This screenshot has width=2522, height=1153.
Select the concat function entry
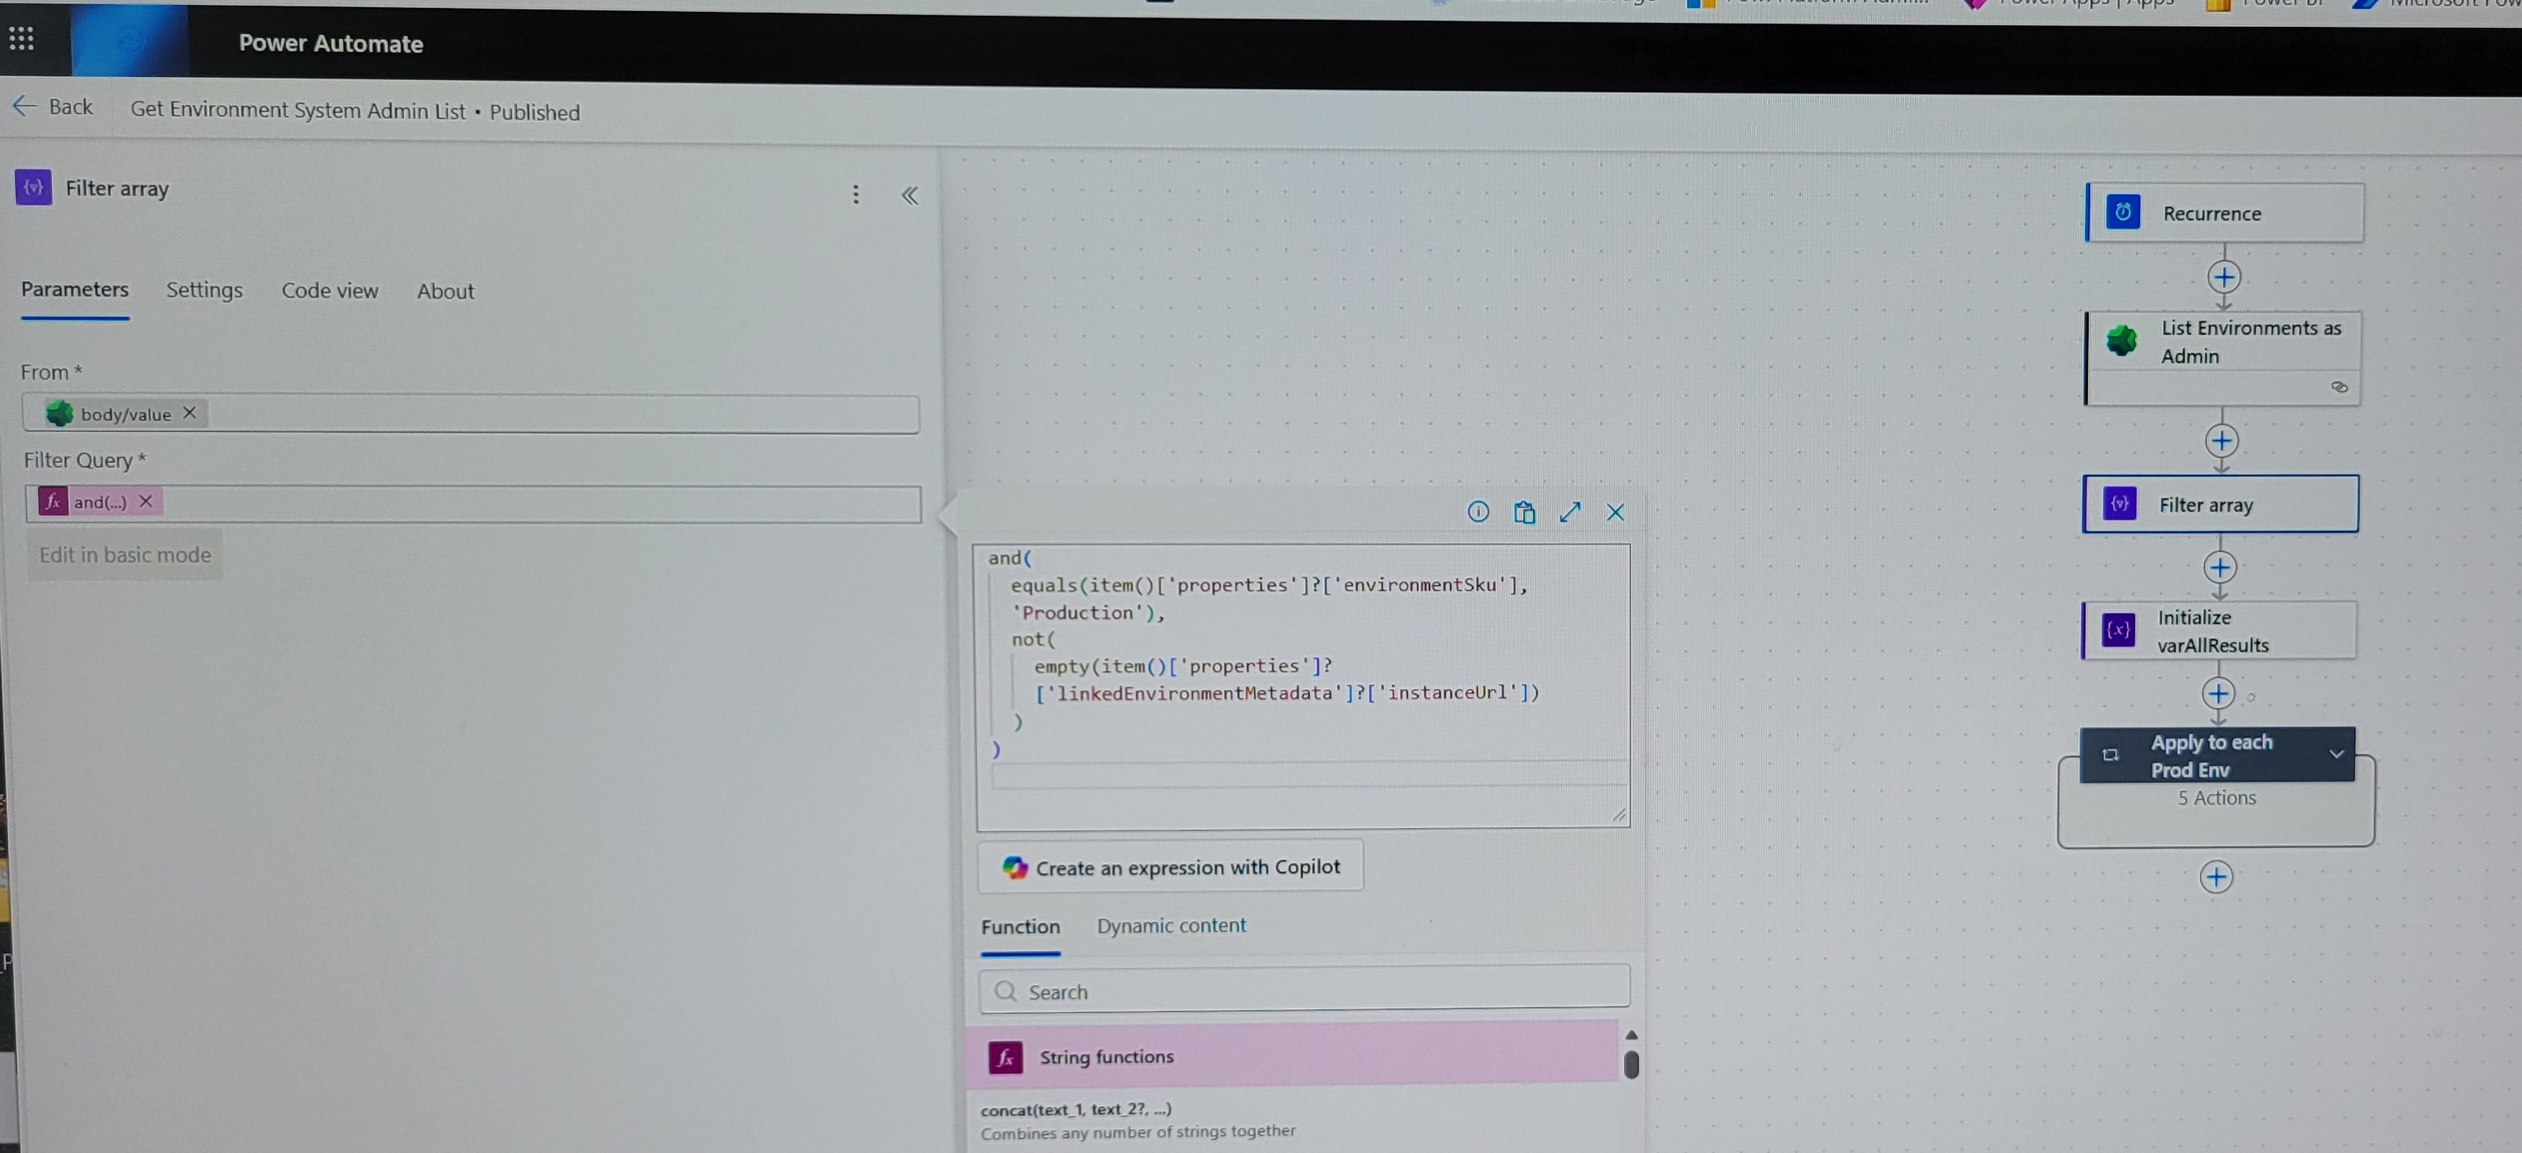(1293, 1120)
